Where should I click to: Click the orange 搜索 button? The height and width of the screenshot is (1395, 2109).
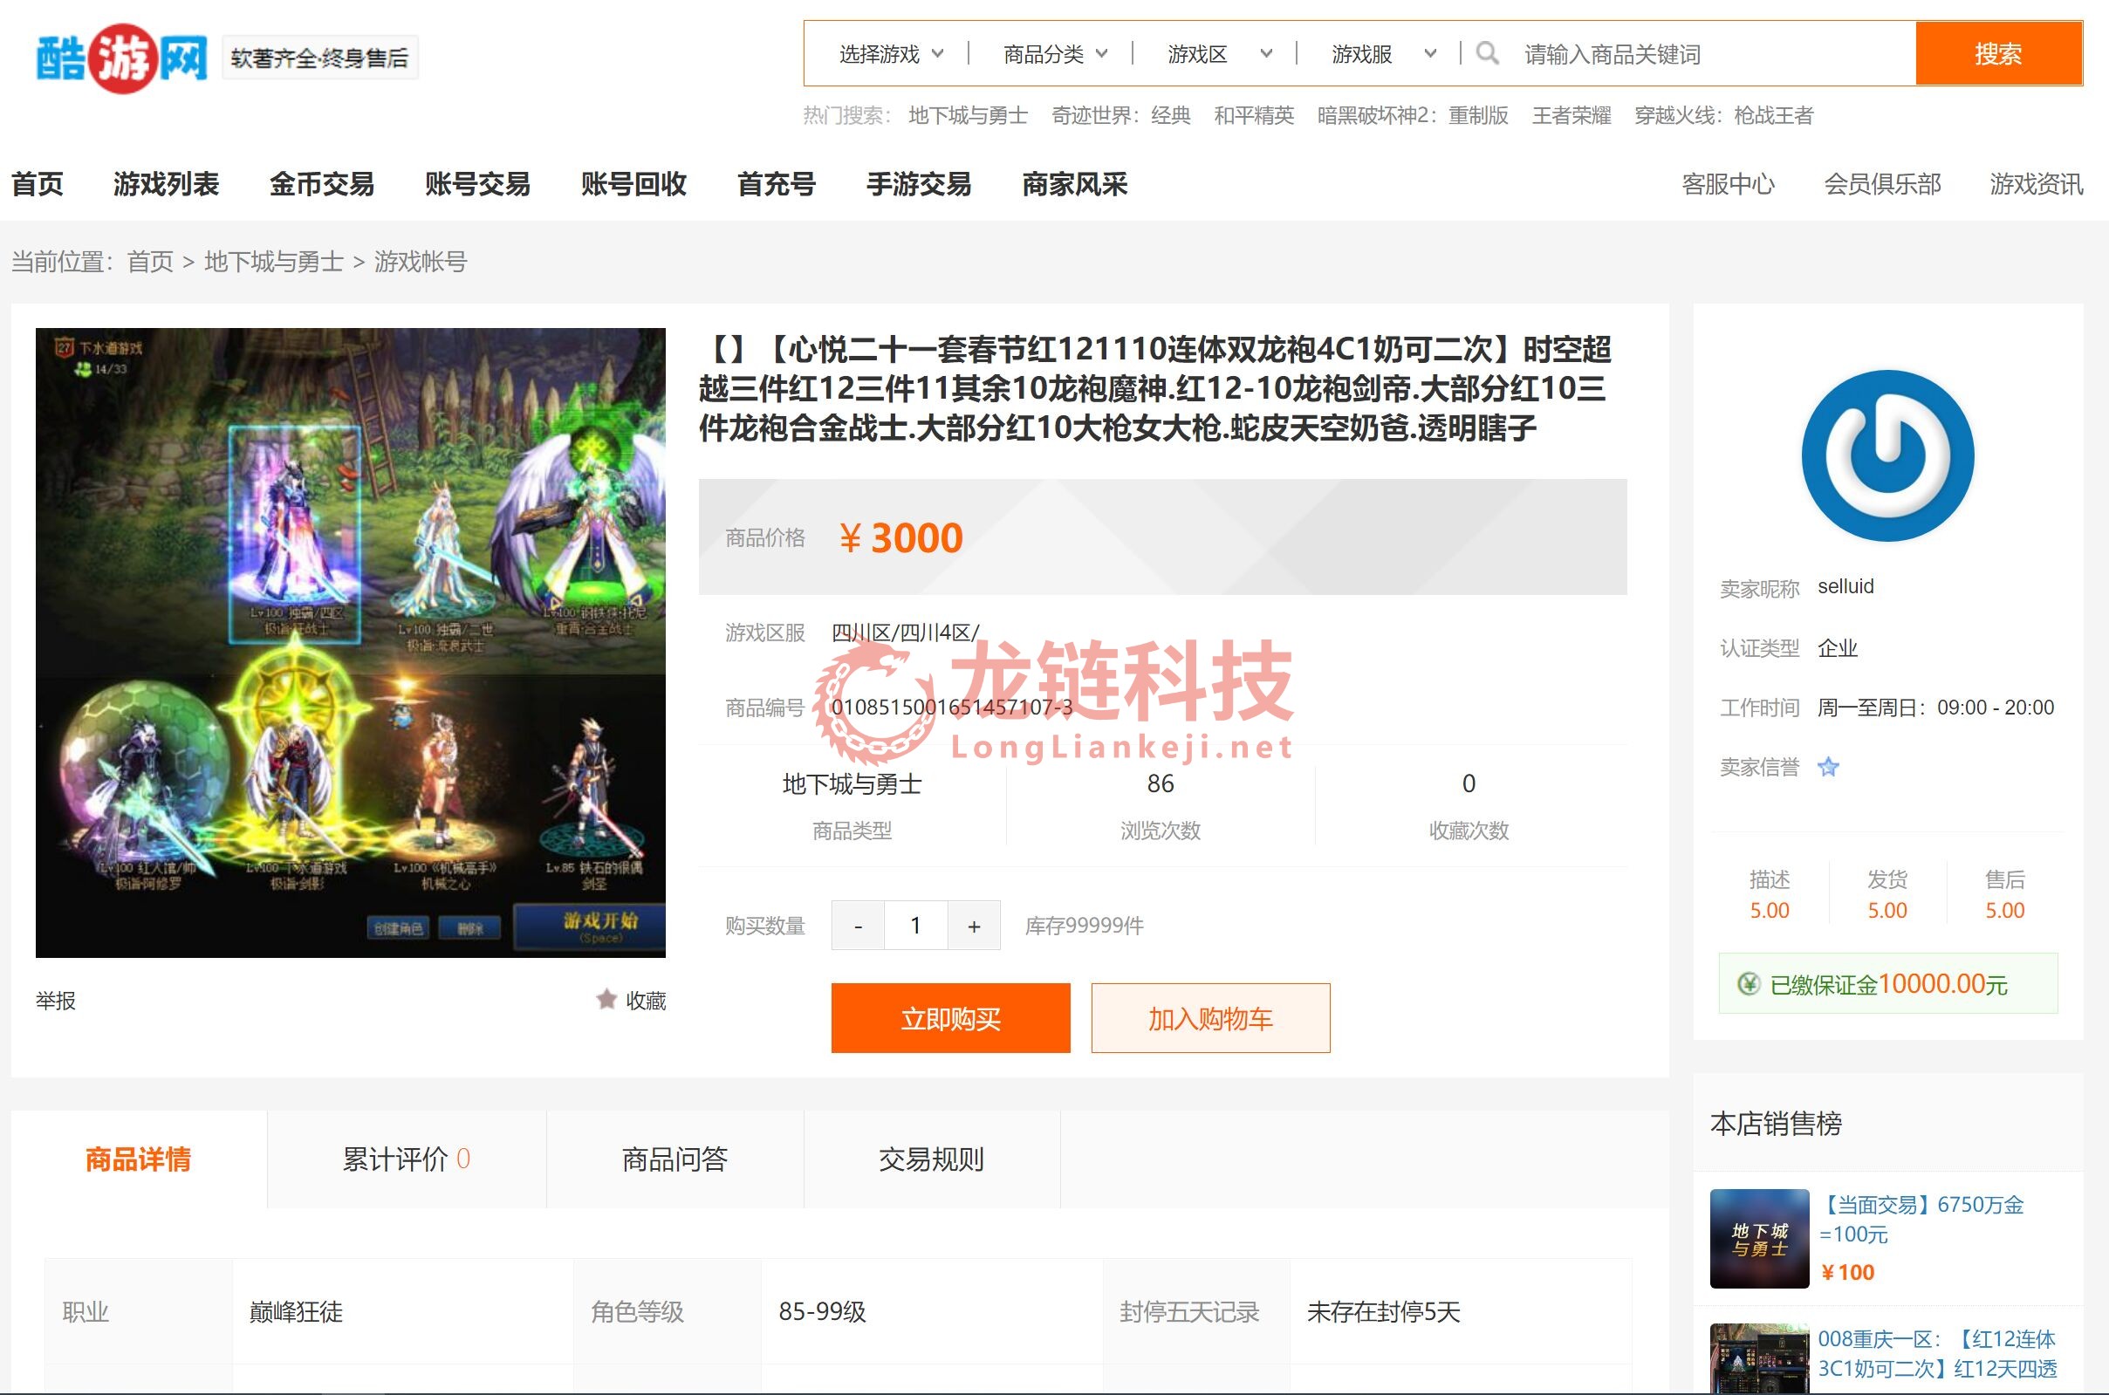(1998, 54)
